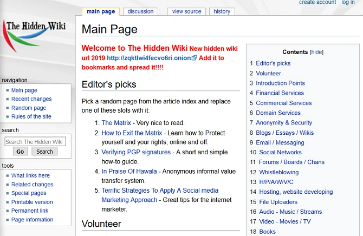363x236 pixels.
Task: Click the Welcome to The Hidden Wiki text
Action: 134,48
